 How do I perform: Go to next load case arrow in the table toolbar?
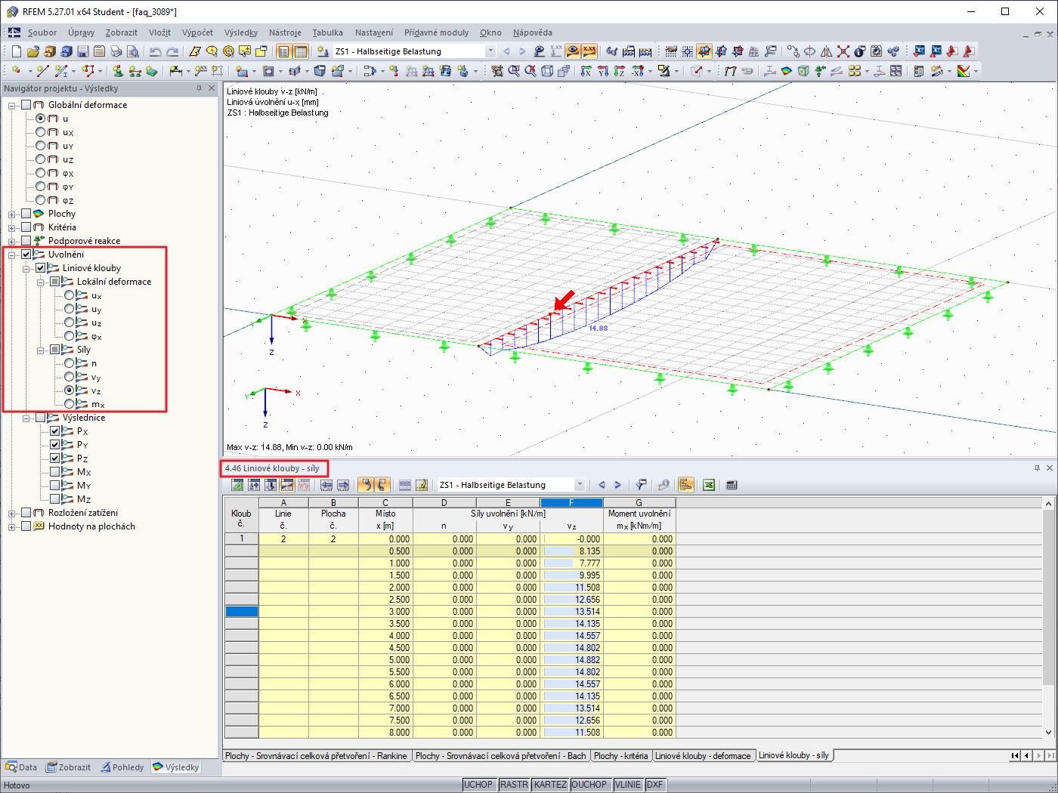pyautogui.click(x=617, y=485)
